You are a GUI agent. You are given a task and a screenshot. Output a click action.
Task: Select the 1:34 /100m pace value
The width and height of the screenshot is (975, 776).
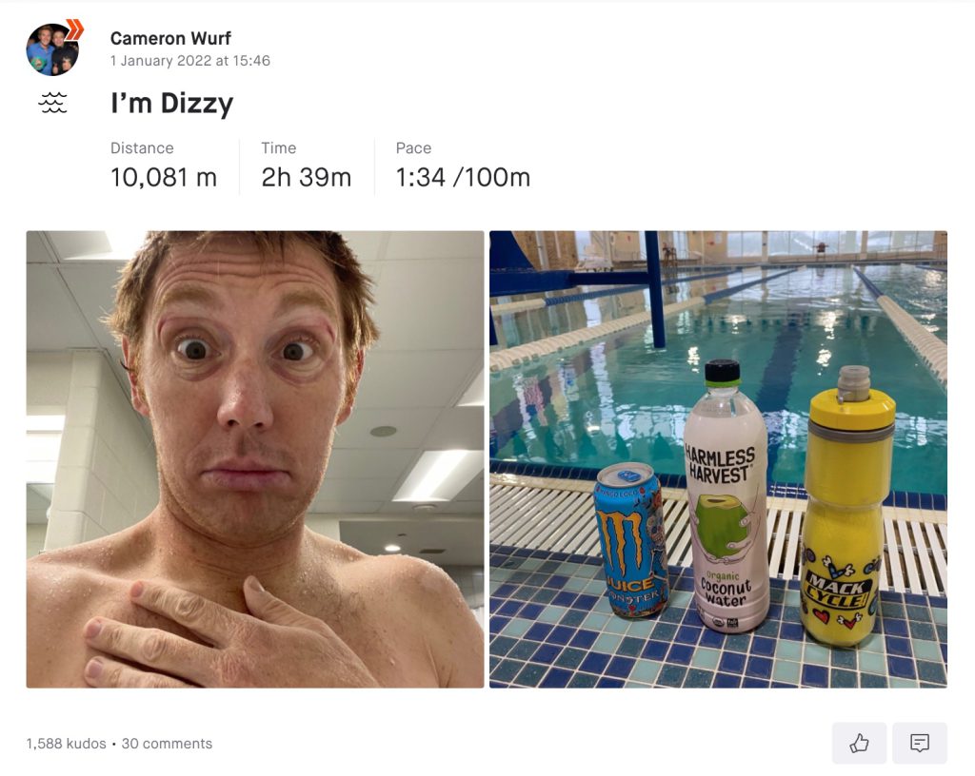pos(463,178)
